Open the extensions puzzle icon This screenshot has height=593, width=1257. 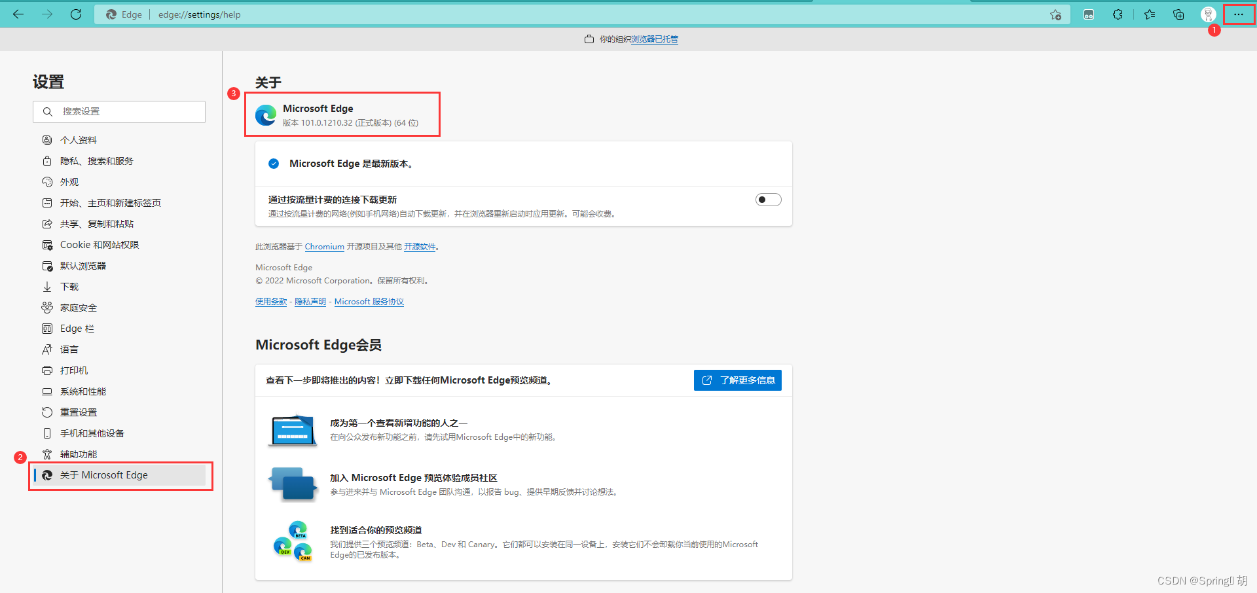tap(1118, 14)
